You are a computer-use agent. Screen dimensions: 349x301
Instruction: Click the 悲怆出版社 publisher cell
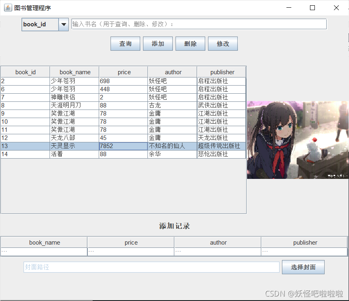click(x=221, y=154)
